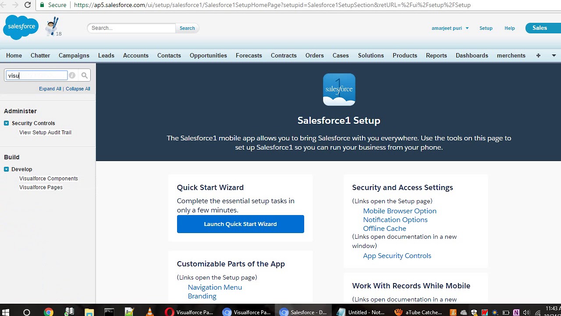Click Launch Quick Start Wizard button
Viewport: 561px width, 316px height.
[240, 224]
